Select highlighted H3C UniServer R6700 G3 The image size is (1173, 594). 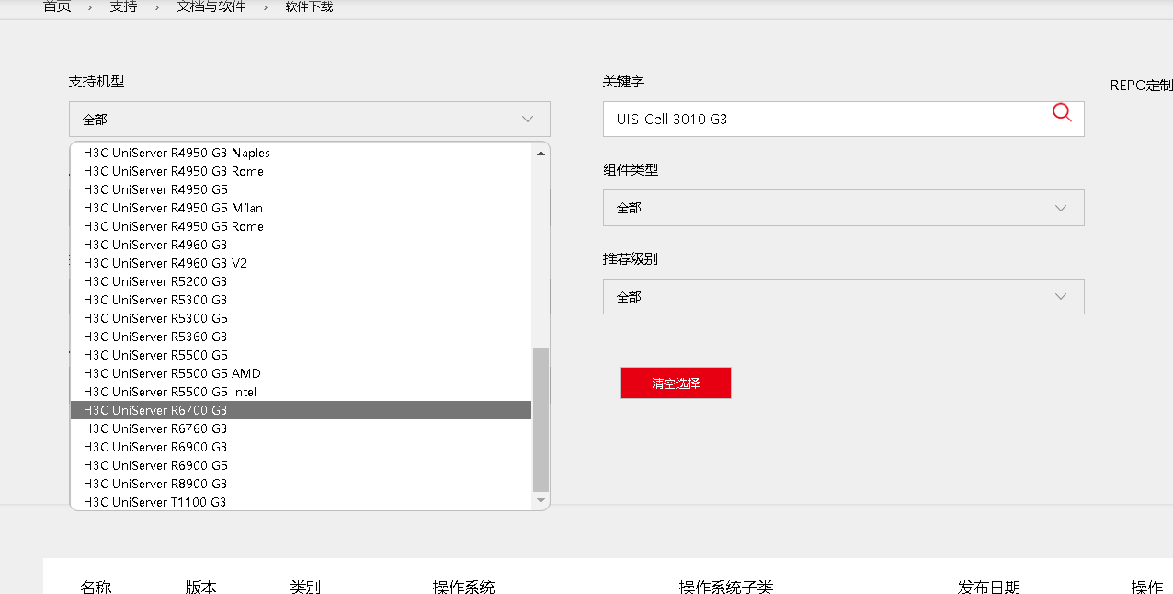301,410
